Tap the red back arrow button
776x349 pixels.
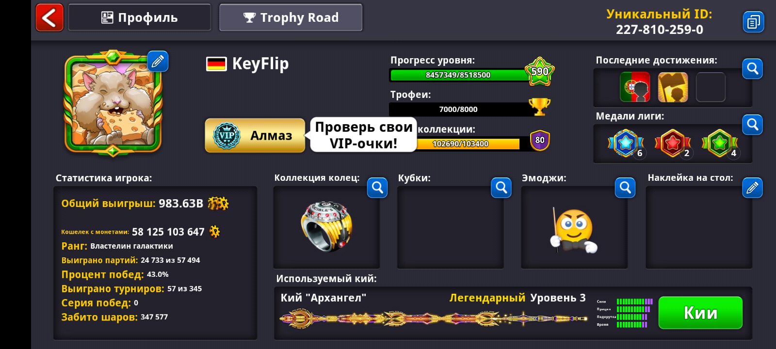pos(49,18)
